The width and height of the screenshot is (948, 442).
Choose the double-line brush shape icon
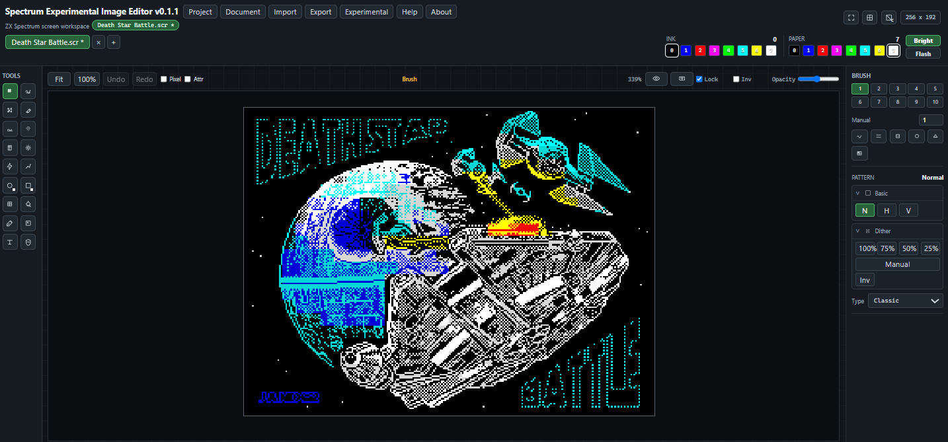click(x=879, y=136)
